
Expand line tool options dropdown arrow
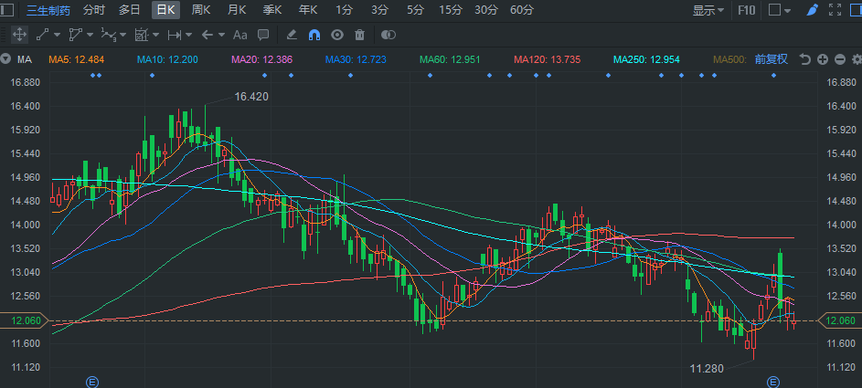57,35
